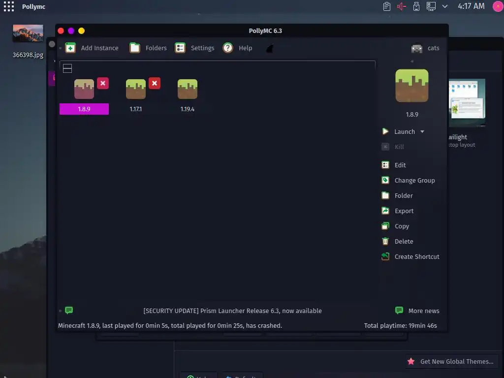504x378 pixels.
Task: Click the 1.19.4 instance name label
Action: pos(188,109)
